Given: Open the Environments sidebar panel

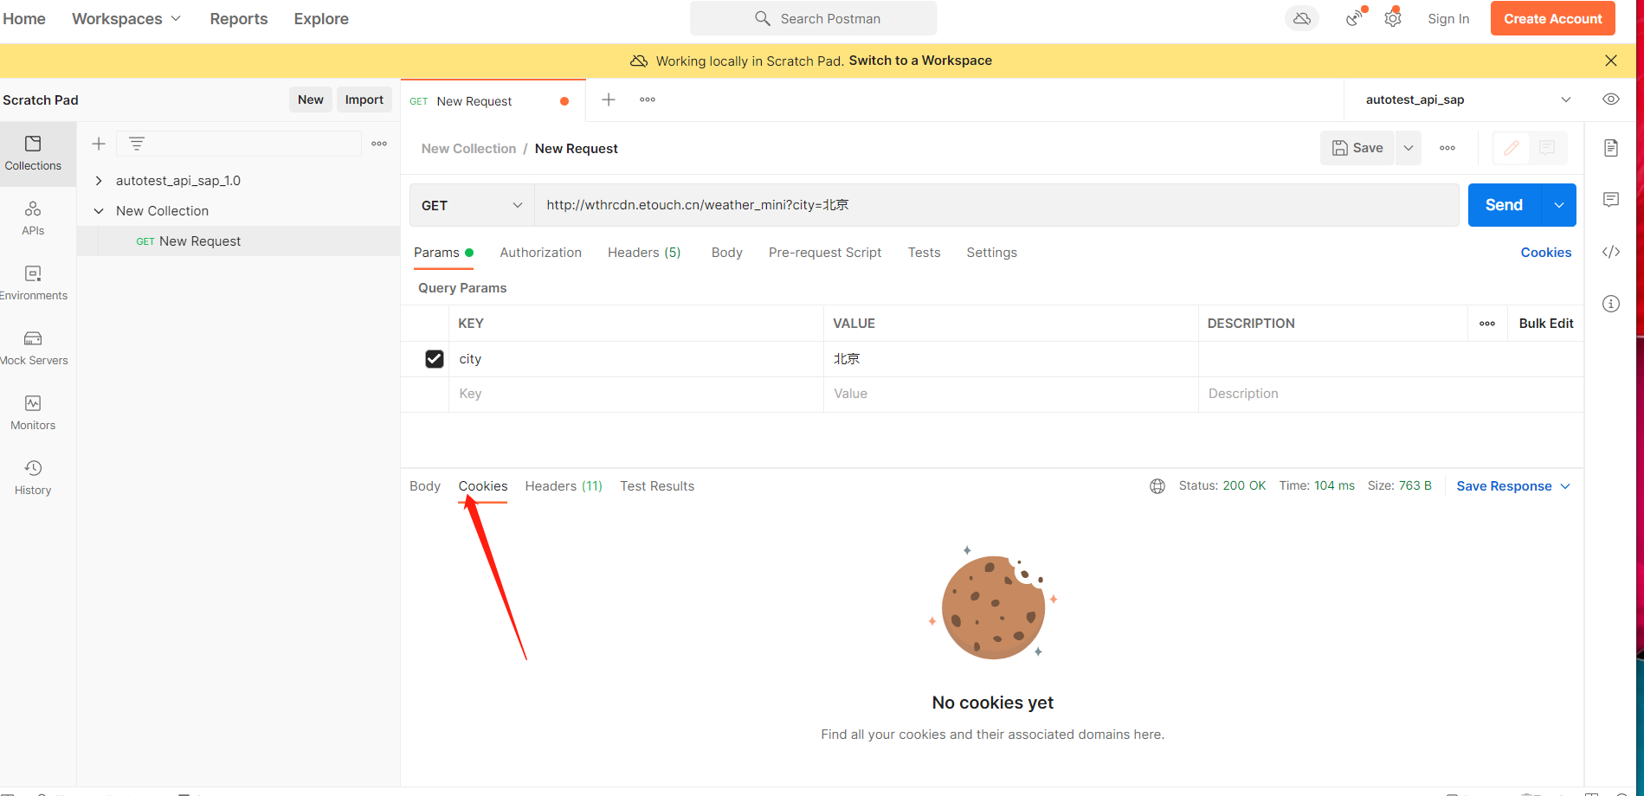Looking at the screenshot, I should (33, 283).
